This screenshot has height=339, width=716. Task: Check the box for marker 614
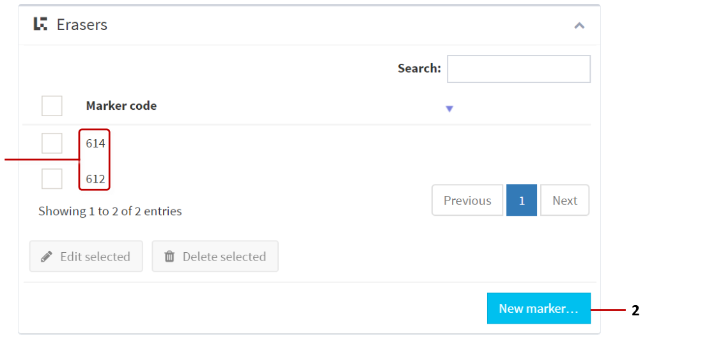(52, 144)
